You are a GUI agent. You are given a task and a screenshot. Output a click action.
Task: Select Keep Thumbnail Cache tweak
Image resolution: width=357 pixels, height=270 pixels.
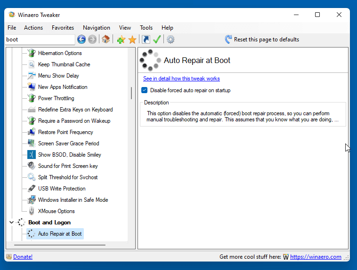(64, 64)
